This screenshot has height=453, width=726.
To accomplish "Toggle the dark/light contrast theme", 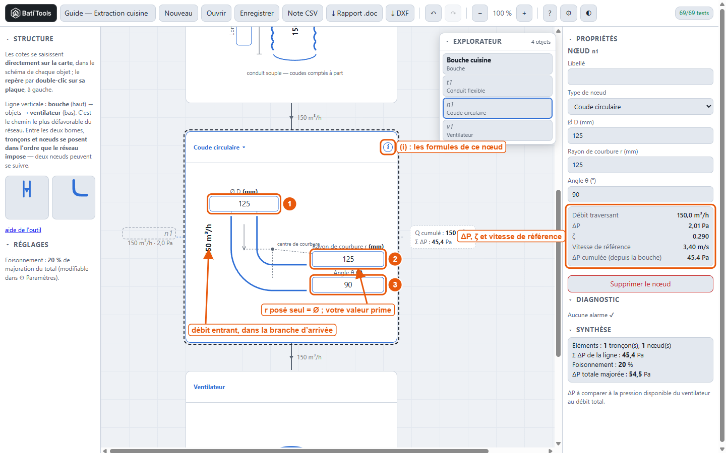I will 588,13.
